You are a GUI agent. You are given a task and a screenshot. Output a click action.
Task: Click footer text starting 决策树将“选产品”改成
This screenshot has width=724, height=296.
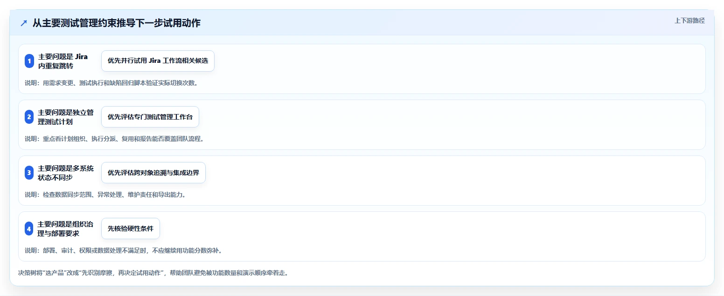click(153, 273)
